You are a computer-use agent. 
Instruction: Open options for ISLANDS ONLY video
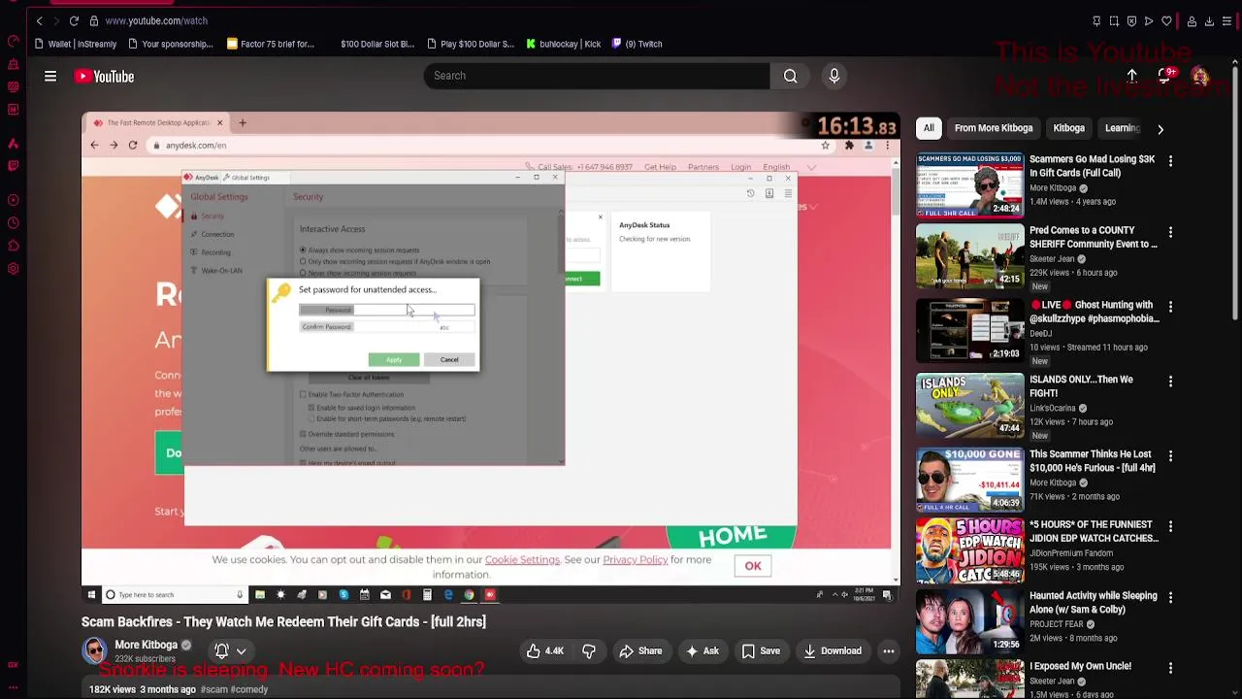pyautogui.click(x=1170, y=381)
